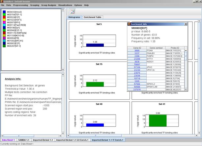This screenshot has height=146, width=202.
Task: Select legend entry M01082[BRCA1]
Action: 15,41
